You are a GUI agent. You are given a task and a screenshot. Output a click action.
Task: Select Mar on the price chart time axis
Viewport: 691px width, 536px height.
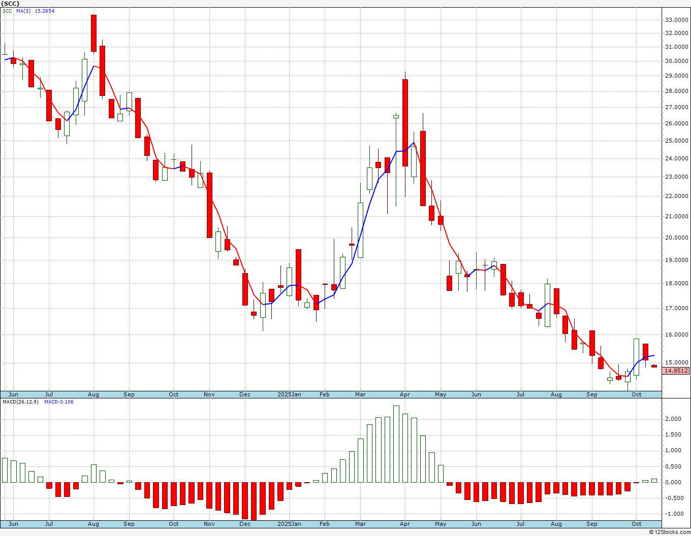point(360,394)
